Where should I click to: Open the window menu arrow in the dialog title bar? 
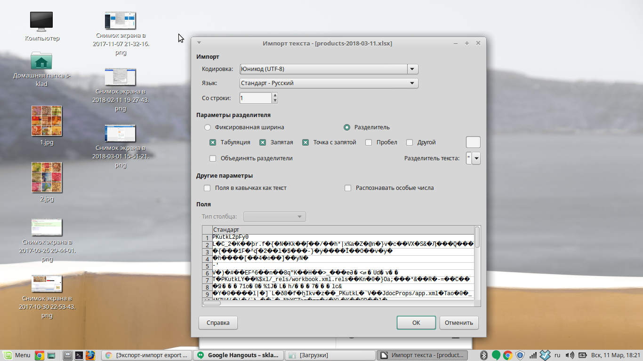199,43
